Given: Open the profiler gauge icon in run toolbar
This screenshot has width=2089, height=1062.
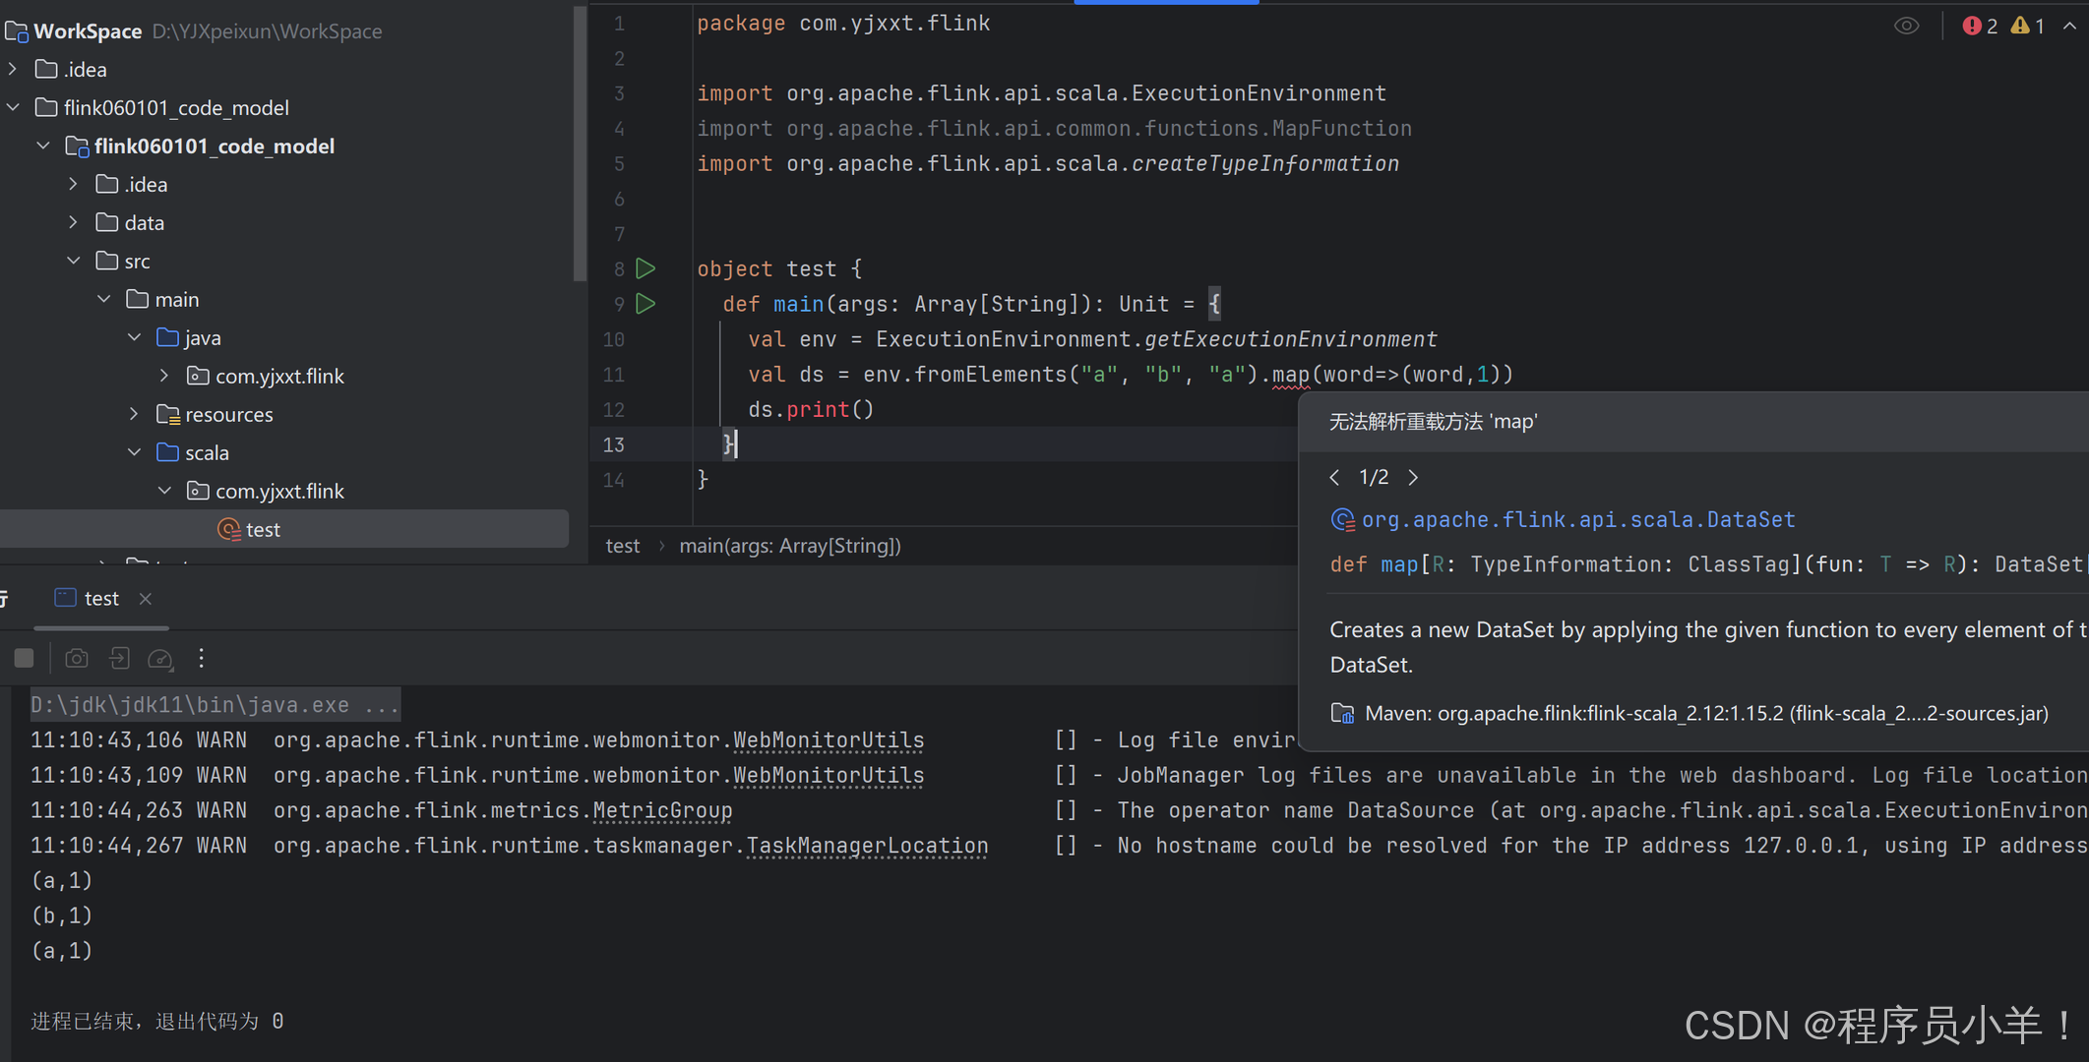Looking at the screenshot, I should point(160,658).
